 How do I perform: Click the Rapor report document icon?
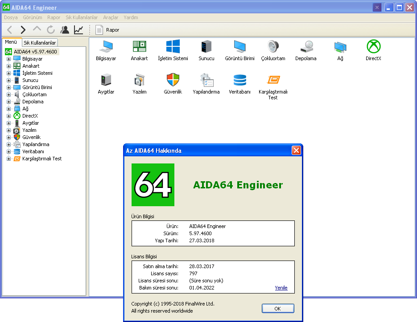click(99, 30)
